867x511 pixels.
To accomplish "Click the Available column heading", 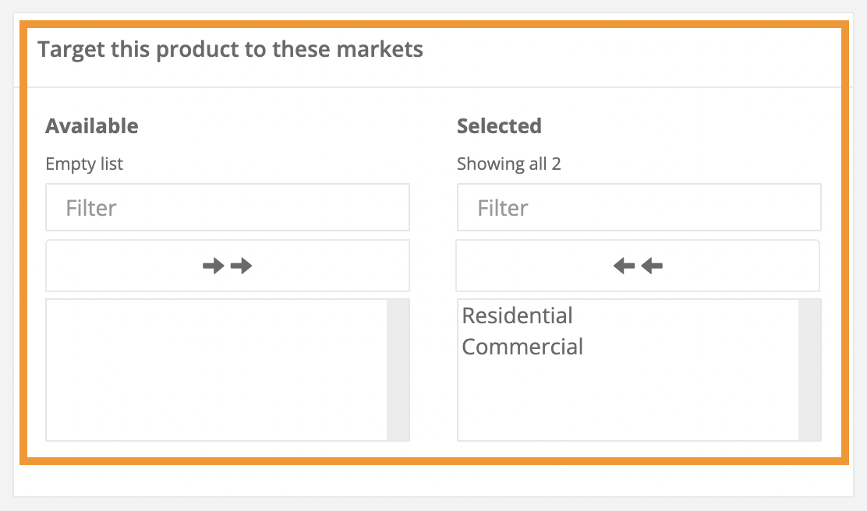I will pos(92,125).
